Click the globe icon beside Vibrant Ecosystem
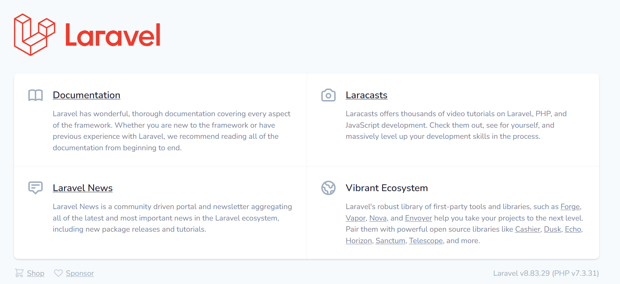The height and width of the screenshot is (284, 620). point(328,188)
